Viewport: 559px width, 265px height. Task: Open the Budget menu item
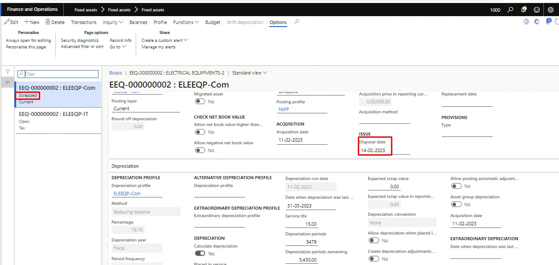[213, 22]
